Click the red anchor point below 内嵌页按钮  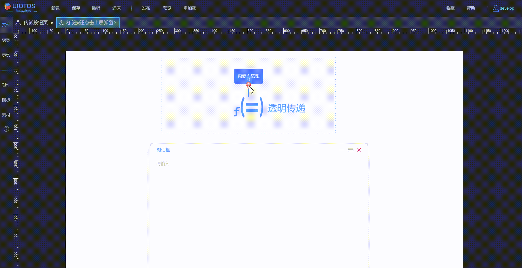tap(249, 84)
